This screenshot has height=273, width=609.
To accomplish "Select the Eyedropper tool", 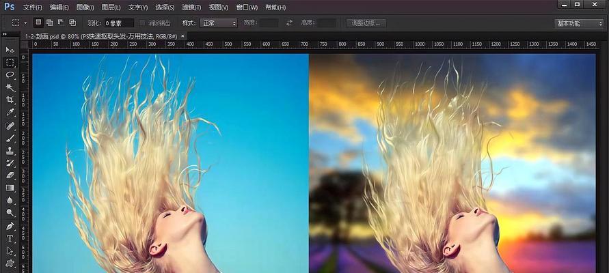I will tap(10, 113).
